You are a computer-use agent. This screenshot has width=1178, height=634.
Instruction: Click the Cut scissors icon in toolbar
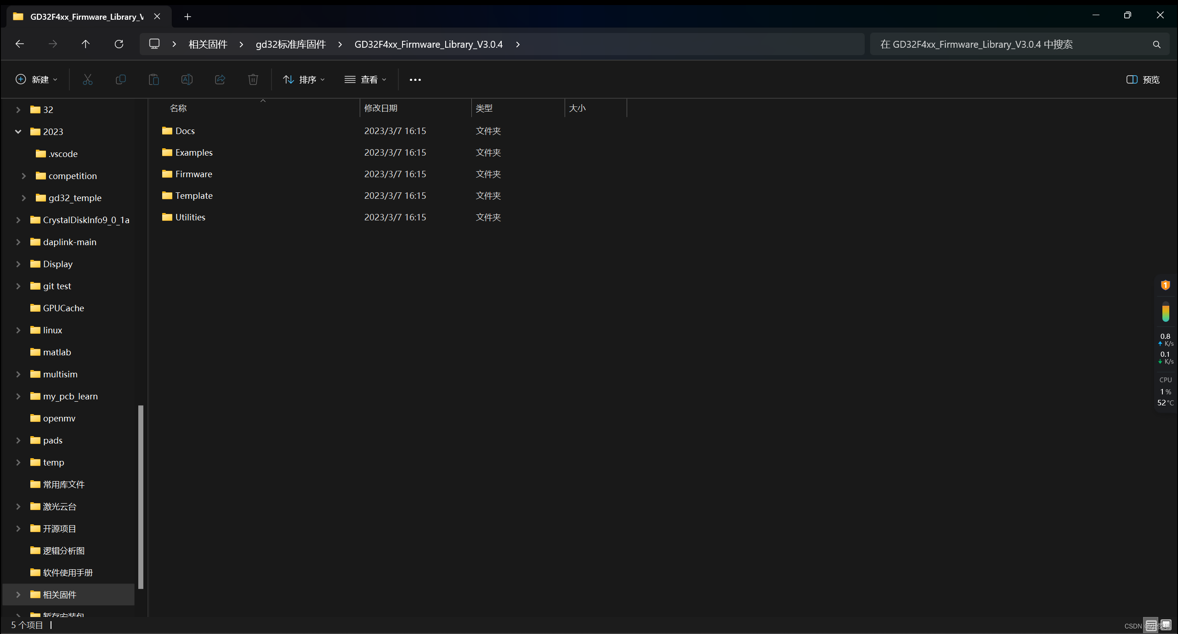point(87,79)
